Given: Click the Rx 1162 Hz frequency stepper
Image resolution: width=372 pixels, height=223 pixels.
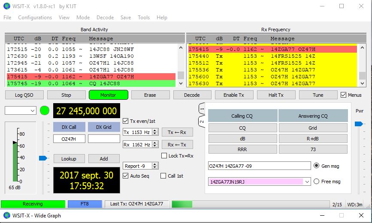Looking at the screenshot, I should point(155,144).
